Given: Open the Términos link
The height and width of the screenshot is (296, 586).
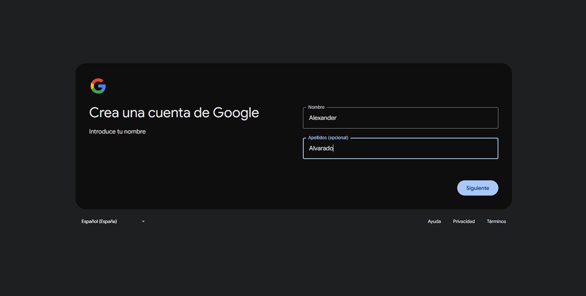Looking at the screenshot, I should point(496,221).
